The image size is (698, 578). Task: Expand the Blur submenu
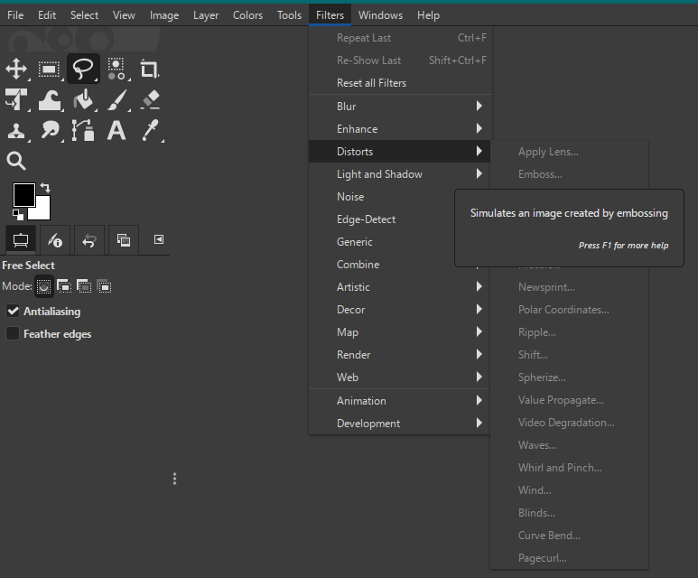(400, 107)
